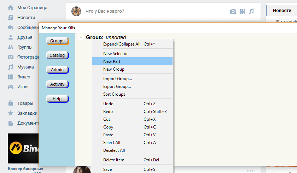Choose Delete Item in the context menu
Viewport: 297px width, 173px height.
point(132,160)
